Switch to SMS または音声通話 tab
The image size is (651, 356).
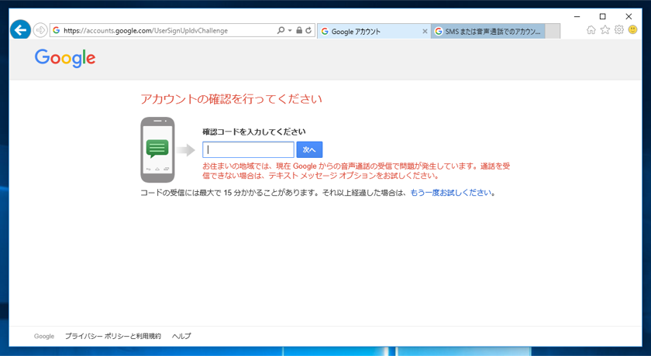coord(487,32)
